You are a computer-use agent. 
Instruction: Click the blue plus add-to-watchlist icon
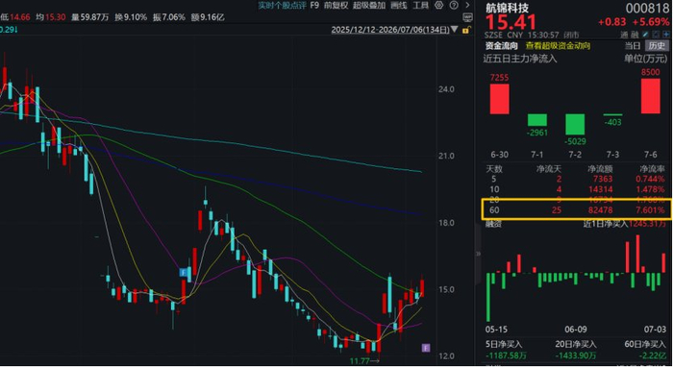[665, 35]
